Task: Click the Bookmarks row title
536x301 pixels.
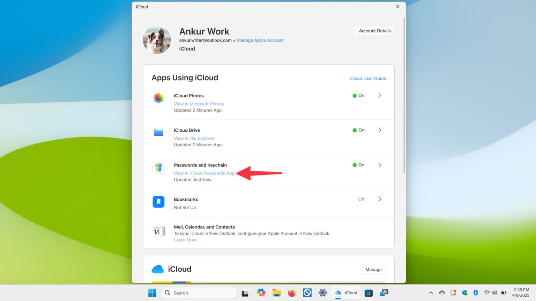Action: tap(186, 199)
